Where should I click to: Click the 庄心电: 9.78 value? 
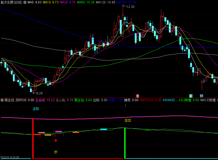65,100
